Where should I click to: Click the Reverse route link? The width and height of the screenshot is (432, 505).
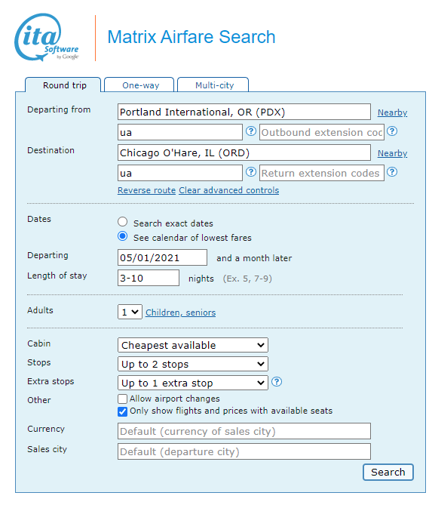point(147,190)
